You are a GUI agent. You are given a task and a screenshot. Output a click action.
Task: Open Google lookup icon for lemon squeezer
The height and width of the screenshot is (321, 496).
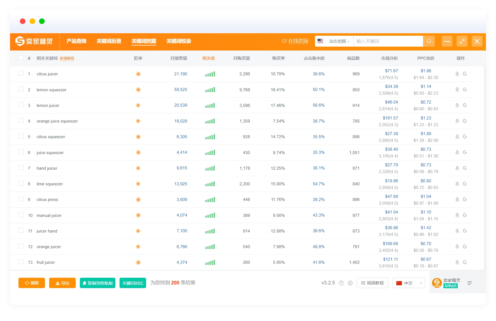(465, 90)
